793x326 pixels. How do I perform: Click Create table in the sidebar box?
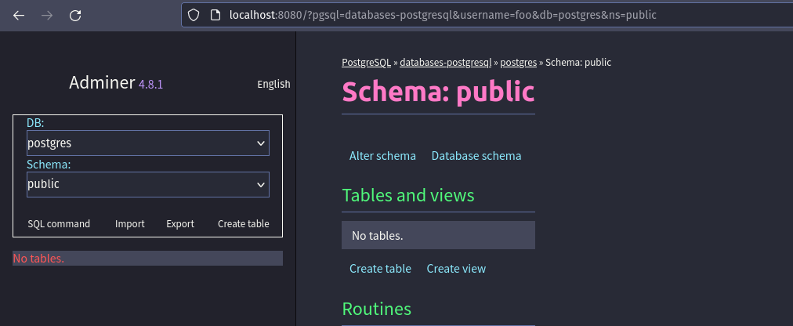(243, 224)
